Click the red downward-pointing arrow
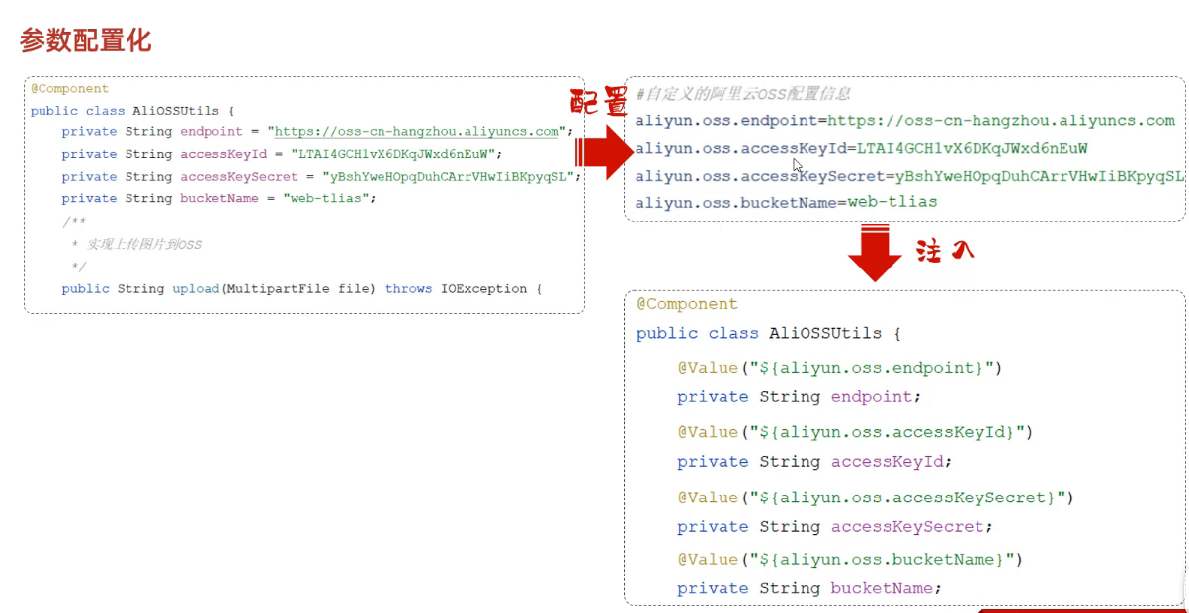Viewport: 1189px width, 613px height. pyautogui.click(x=874, y=254)
